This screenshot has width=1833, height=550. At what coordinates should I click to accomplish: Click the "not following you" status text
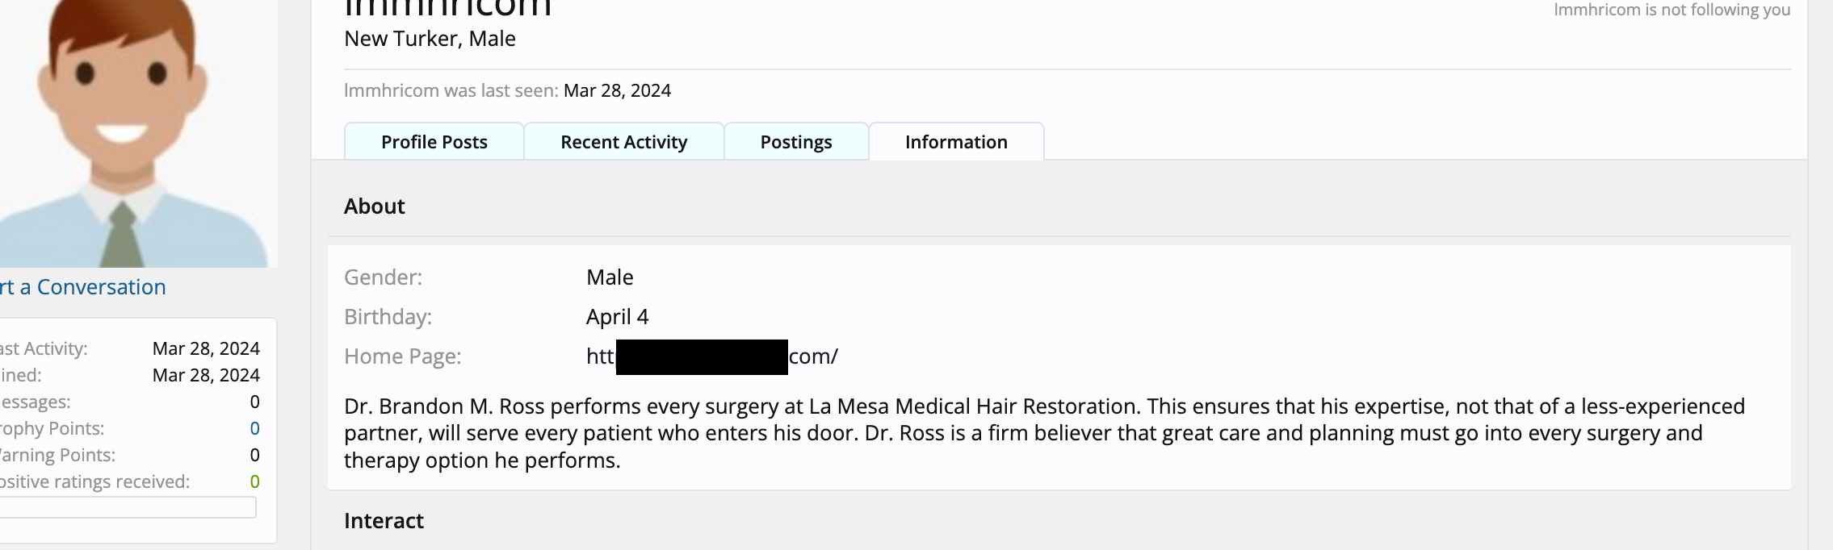(x=1672, y=10)
